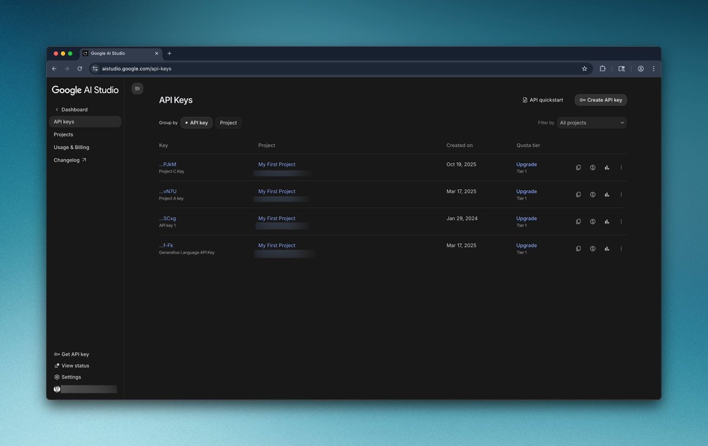Open the ...PJkM key link
This screenshot has width=708, height=446.
point(168,164)
